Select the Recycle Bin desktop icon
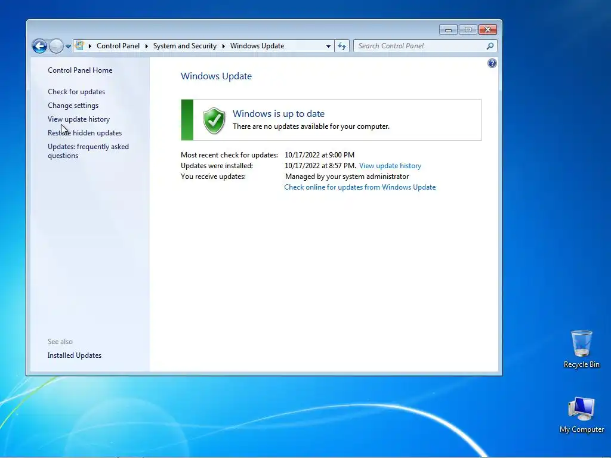The image size is (611, 458). [x=581, y=349]
